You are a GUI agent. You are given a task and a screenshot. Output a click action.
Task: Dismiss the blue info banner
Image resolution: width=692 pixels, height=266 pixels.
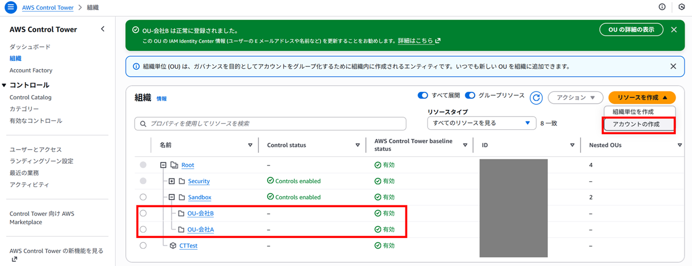point(674,66)
